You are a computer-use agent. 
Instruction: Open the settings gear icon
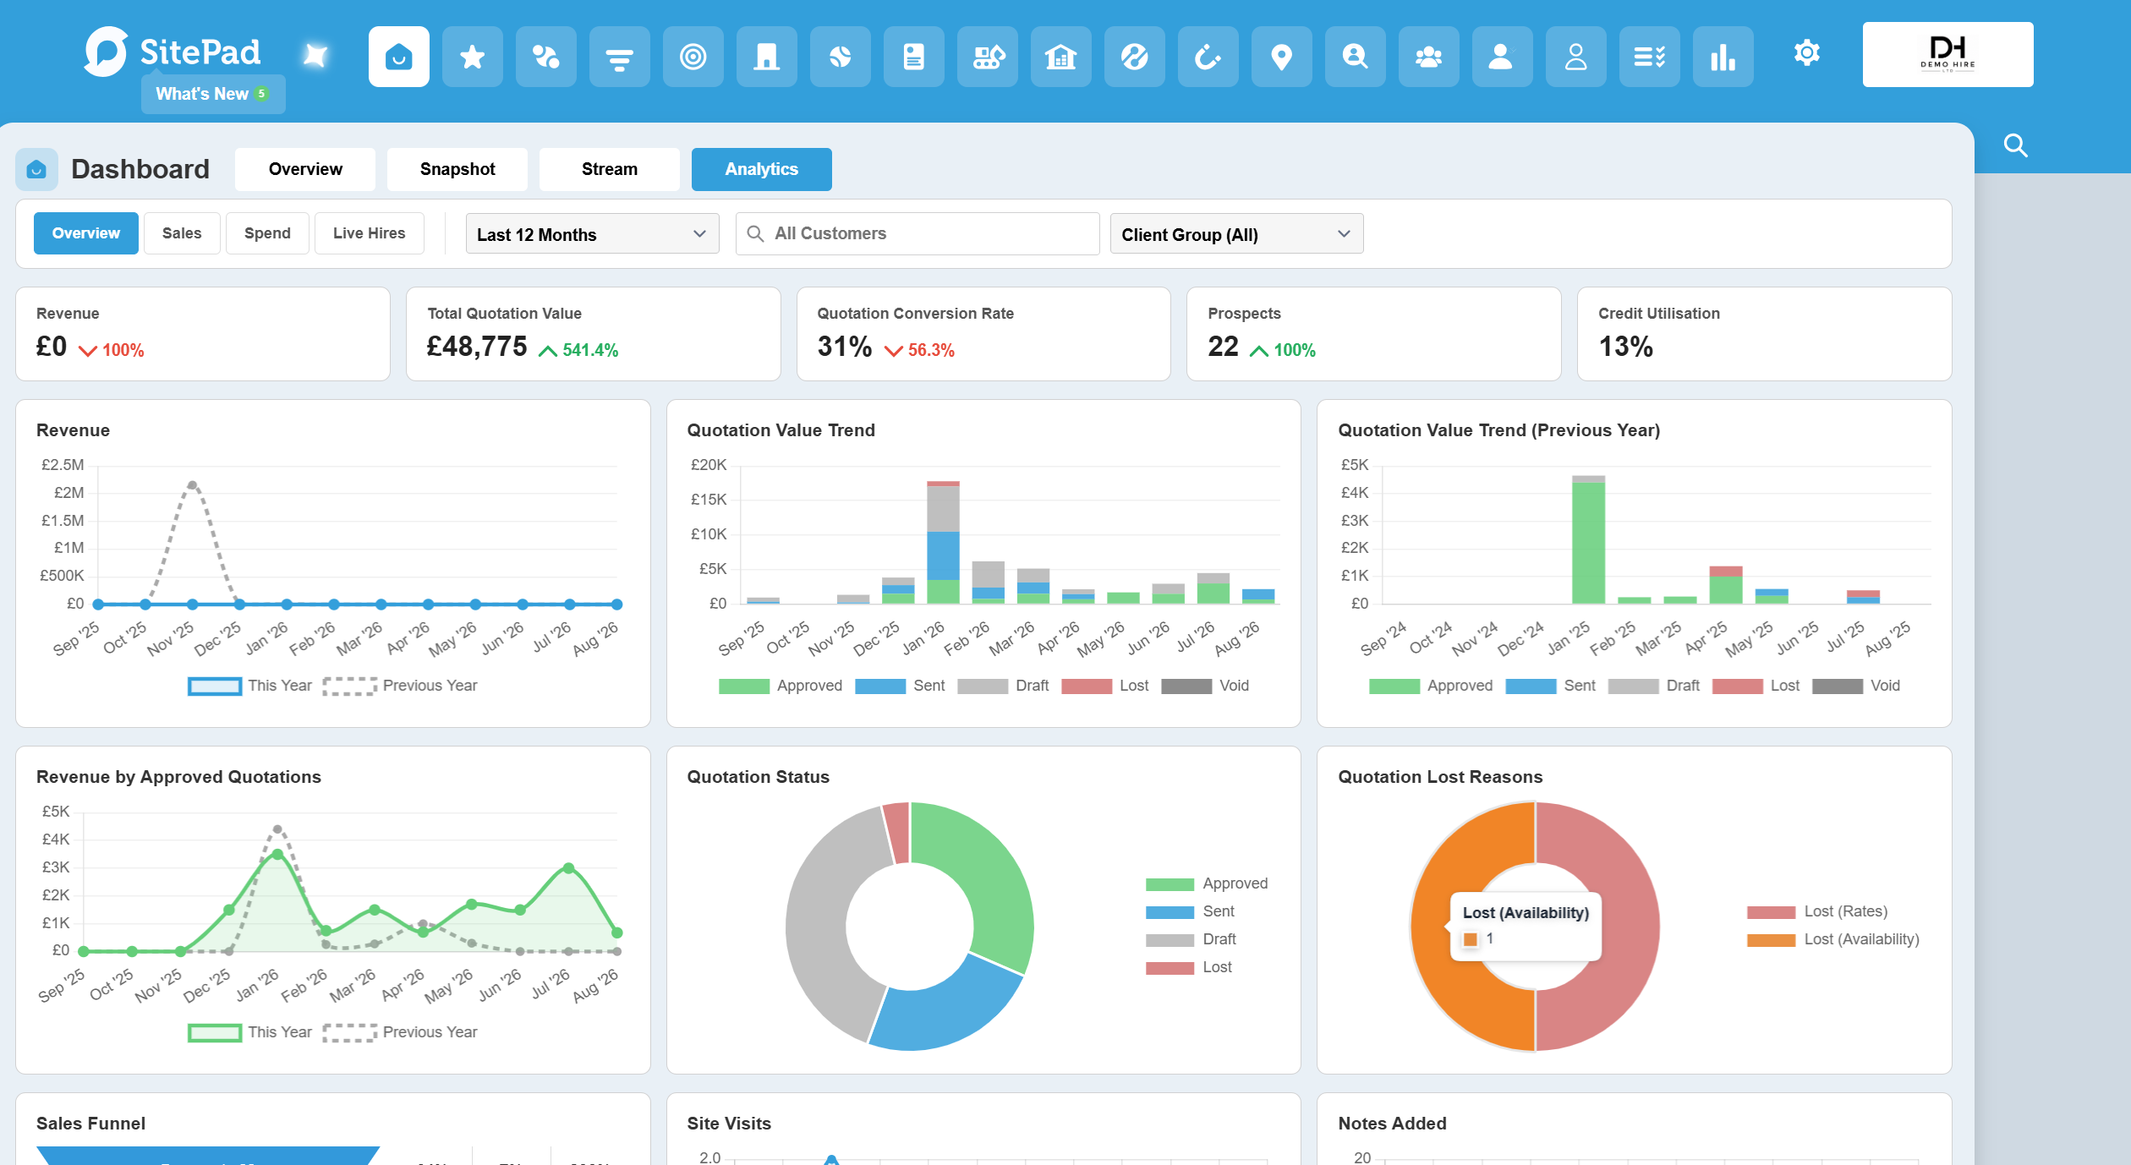click(1806, 52)
